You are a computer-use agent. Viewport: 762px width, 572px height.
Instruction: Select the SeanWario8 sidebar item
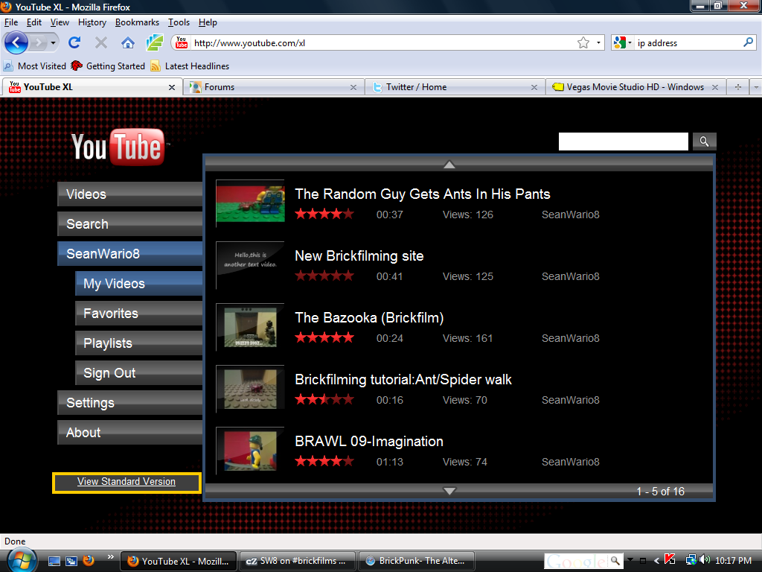pos(129,253)
